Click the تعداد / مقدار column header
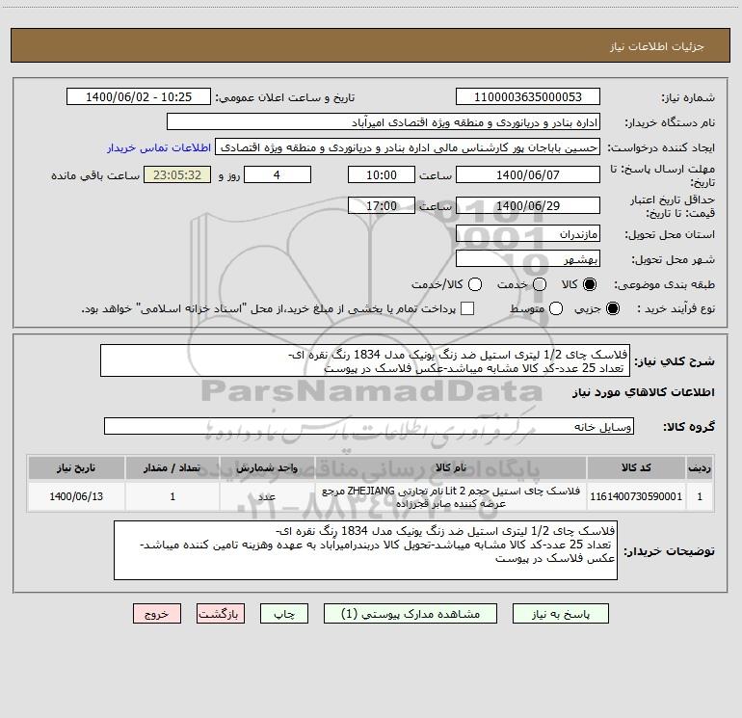 pyautogui.click(x=172, y=468)
